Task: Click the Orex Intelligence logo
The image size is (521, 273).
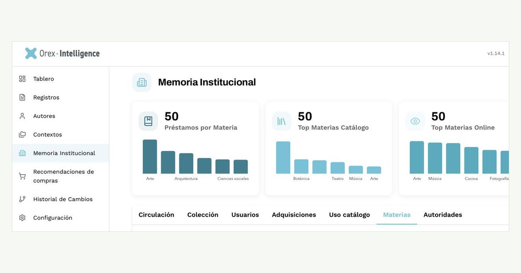Action: (62, 53)
